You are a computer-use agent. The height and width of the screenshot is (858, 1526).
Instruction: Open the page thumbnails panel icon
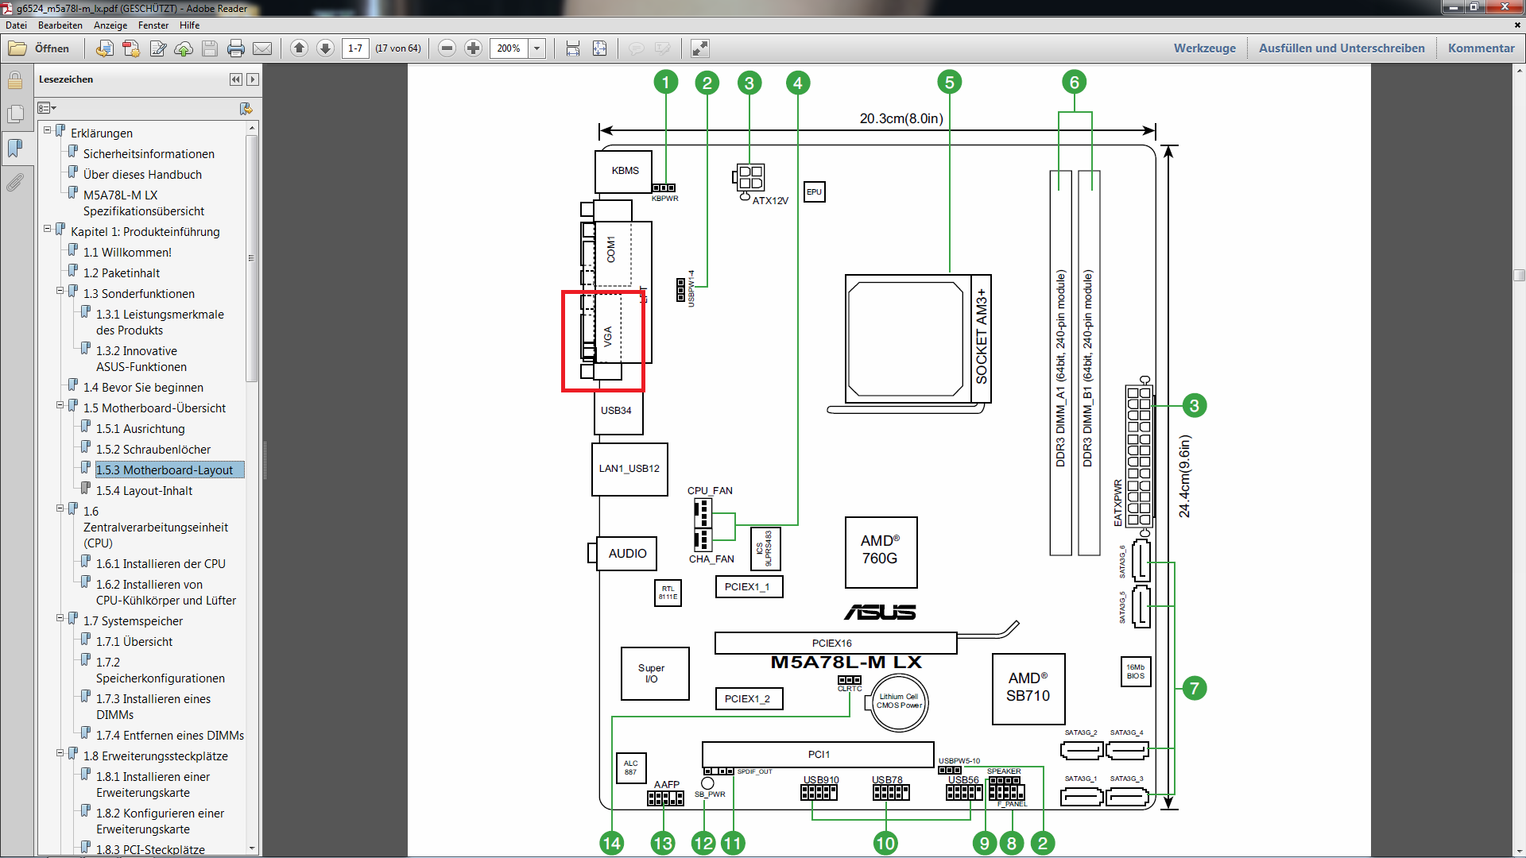(x=15, y=114)
